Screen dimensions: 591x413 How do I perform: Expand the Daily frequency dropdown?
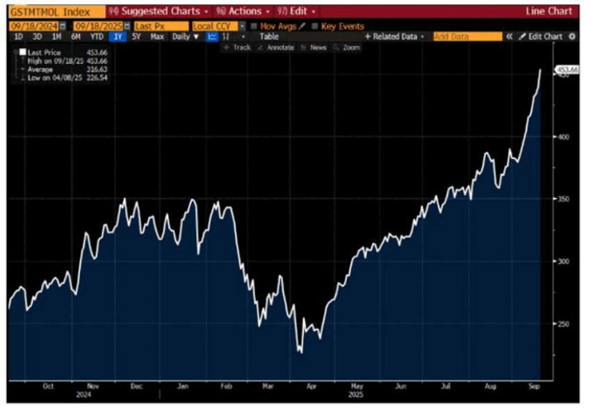click(x=185, y=37)
